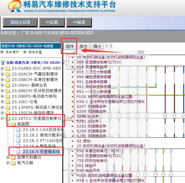Go forward with >>前进 button
The image size is (185, 183).
click(79, 22)
